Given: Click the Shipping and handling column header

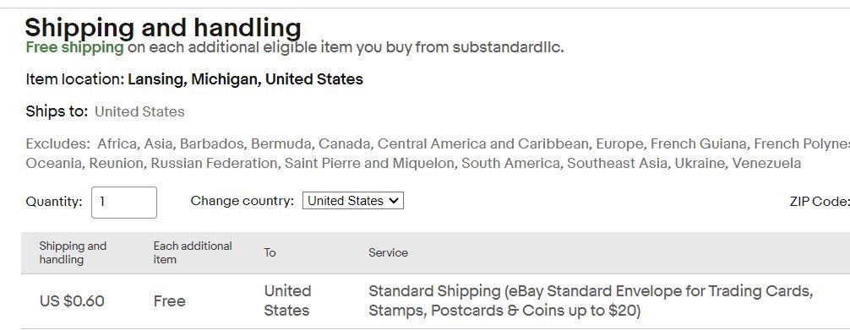Looking at the screenshot, I should (x=73, y=252).
